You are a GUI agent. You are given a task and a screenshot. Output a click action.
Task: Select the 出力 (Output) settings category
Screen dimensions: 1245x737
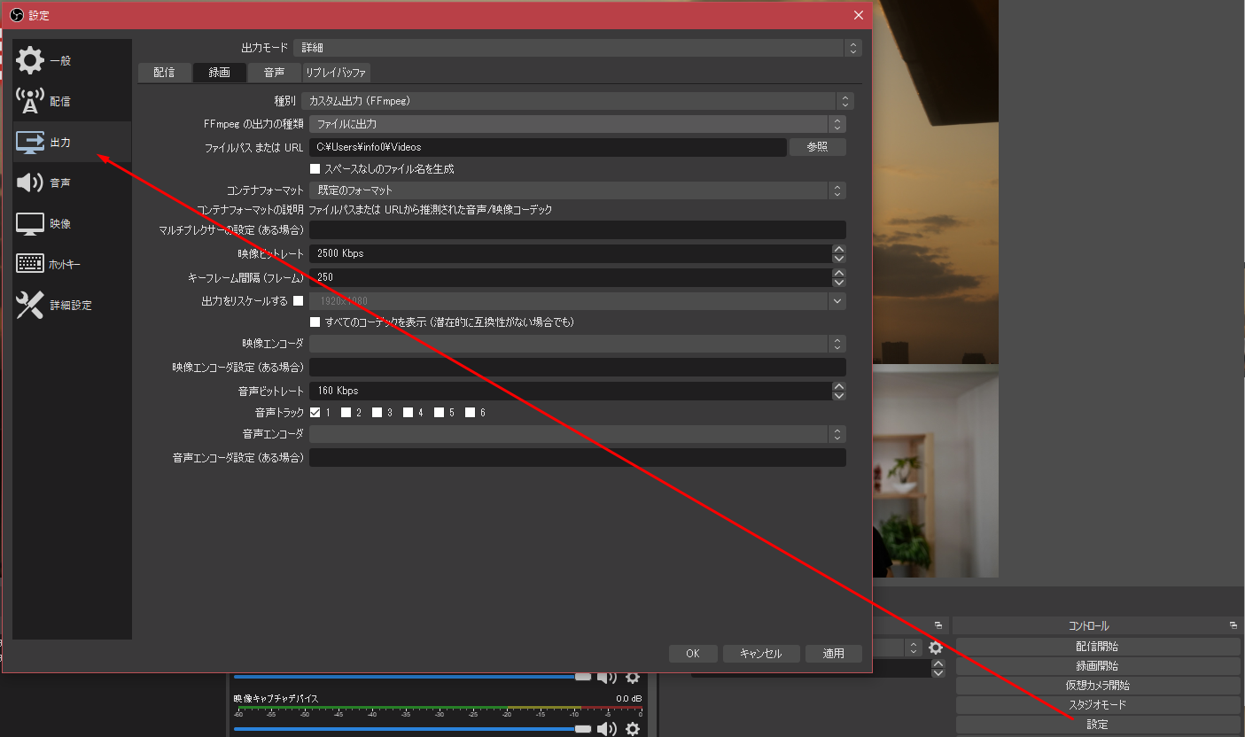(x=59, y=143)
